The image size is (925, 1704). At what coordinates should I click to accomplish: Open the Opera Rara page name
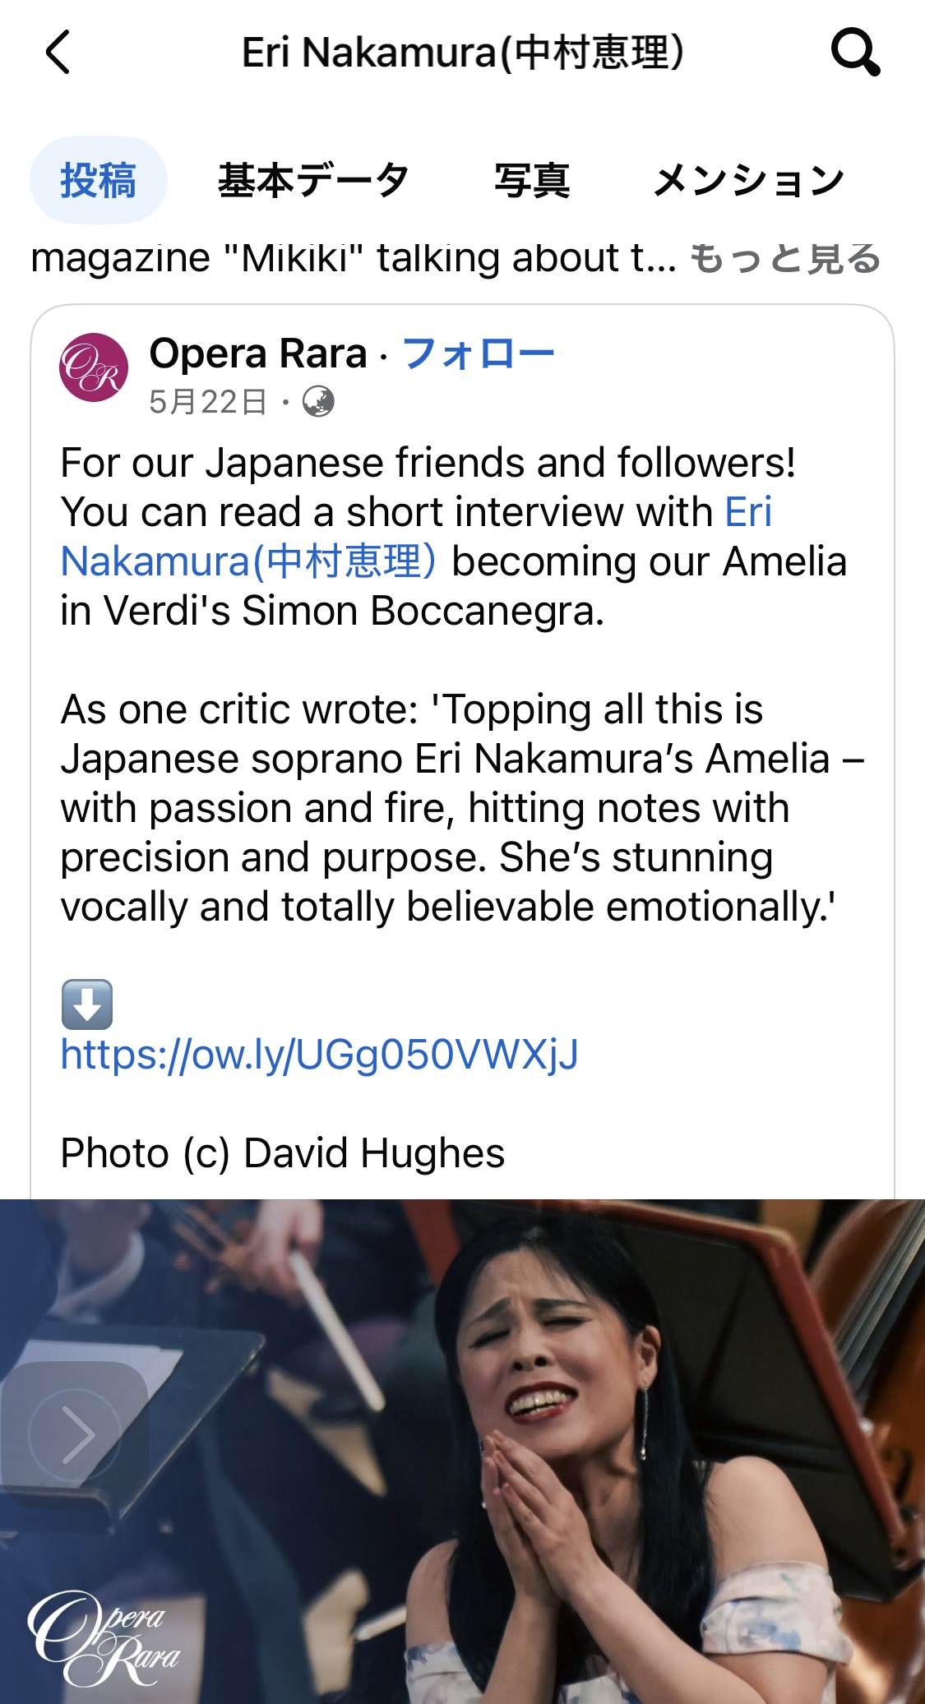(x=258, y=353)
